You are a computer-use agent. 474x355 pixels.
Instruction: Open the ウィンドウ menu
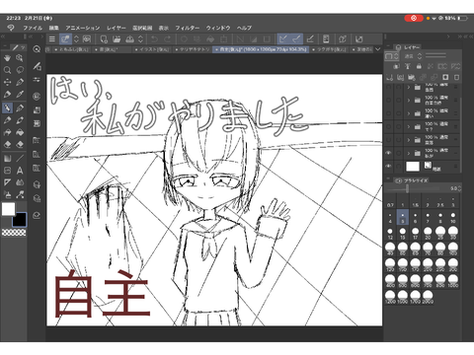(218, 28)
